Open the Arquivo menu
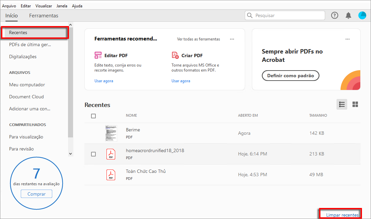 point(9,6)
